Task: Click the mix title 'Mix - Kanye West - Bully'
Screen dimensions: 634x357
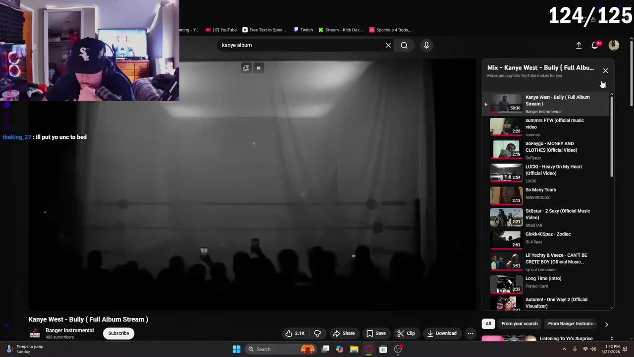Action: (540, 67)
